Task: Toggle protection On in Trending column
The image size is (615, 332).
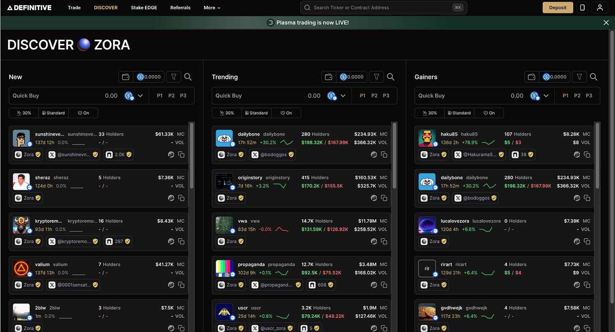Action: point(286,113)
